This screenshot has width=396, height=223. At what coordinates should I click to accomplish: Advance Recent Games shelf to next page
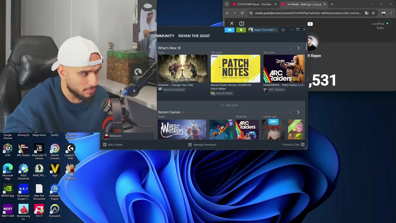[x=298, y=112]
